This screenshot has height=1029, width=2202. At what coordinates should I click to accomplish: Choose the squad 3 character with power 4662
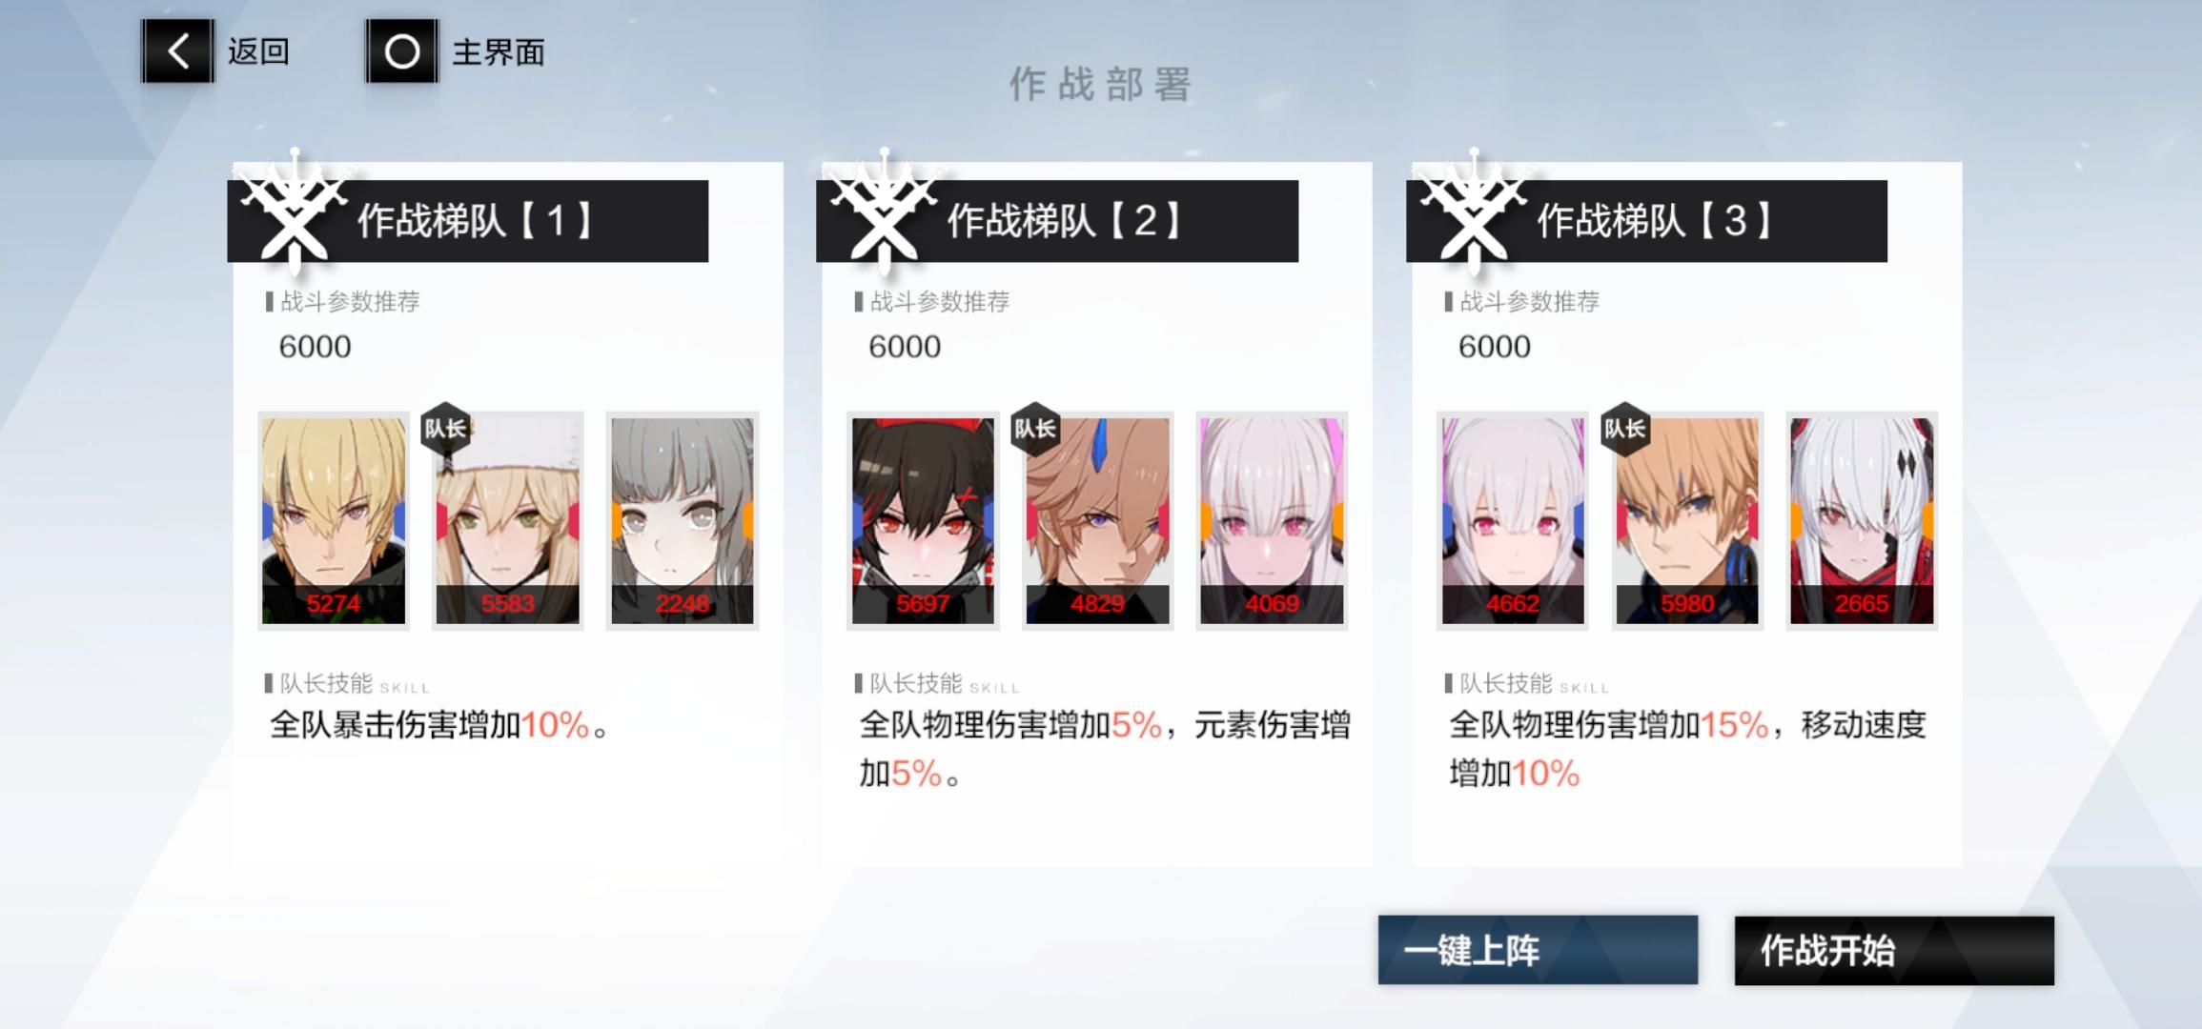tap(1513, 521)
